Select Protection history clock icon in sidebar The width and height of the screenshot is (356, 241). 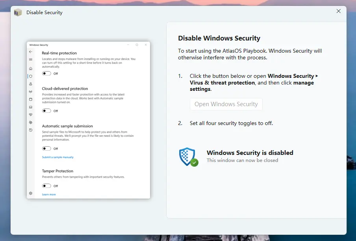click(31, 130)
